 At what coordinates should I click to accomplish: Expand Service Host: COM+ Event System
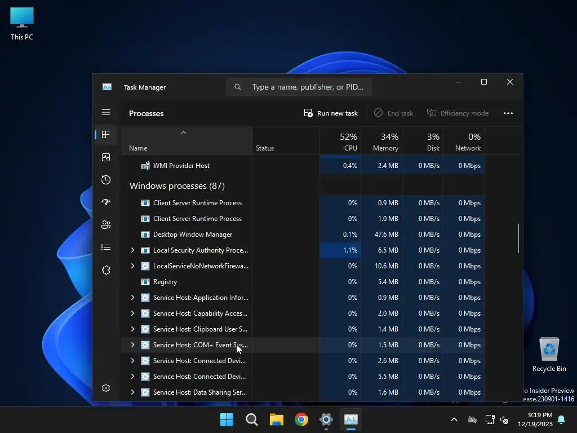pos(132,346)
